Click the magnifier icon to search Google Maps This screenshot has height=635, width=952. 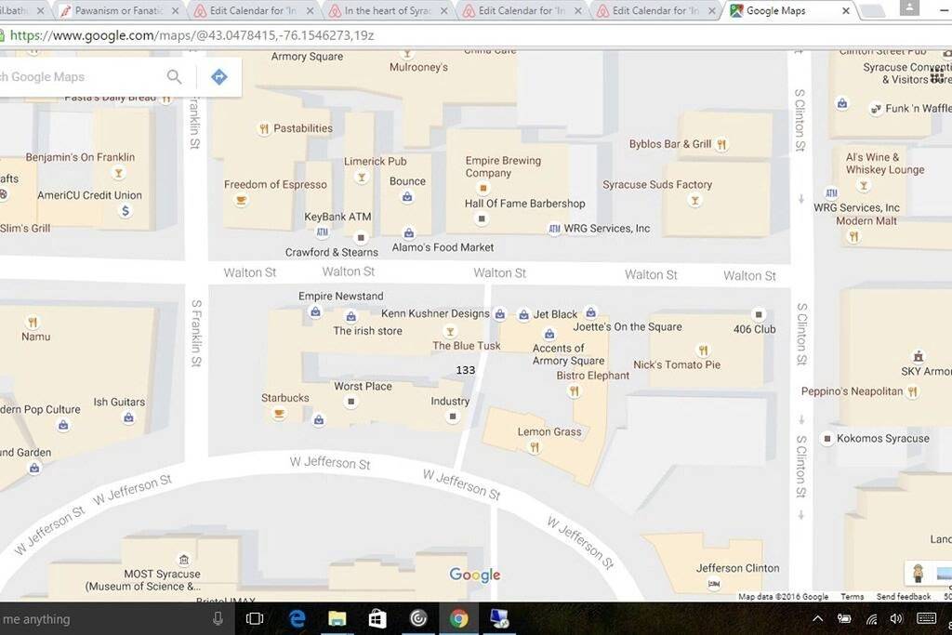tap(174, 77)
